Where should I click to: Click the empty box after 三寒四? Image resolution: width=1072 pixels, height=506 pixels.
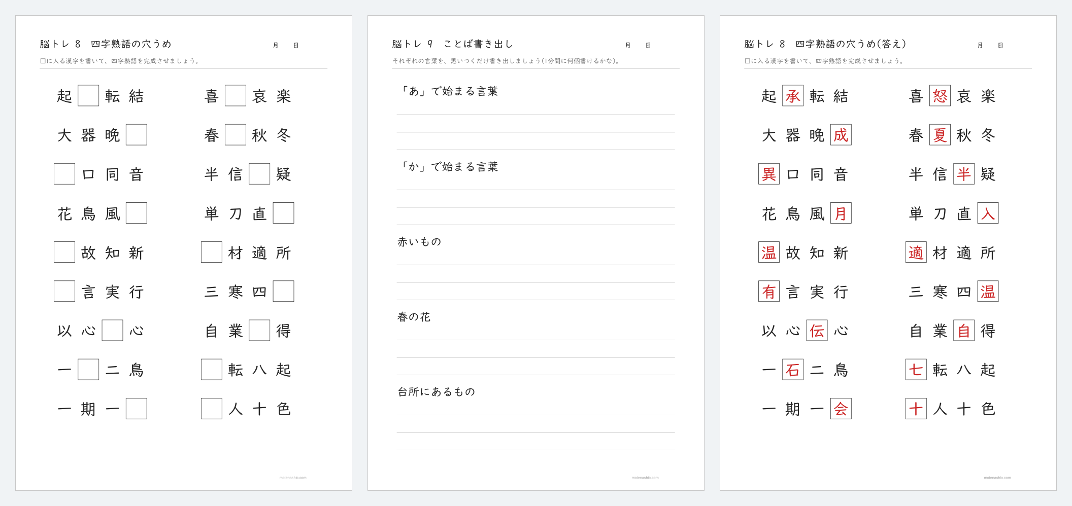[284, 291]
